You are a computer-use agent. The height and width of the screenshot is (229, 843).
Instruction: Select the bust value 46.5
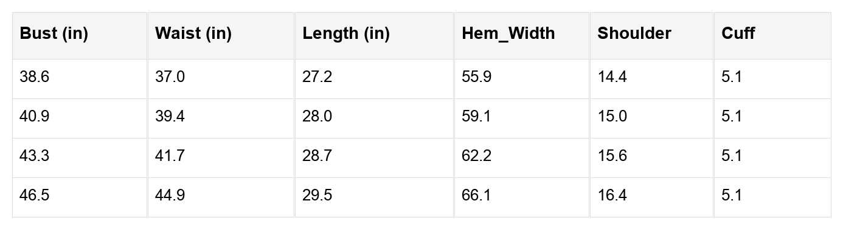35,196
